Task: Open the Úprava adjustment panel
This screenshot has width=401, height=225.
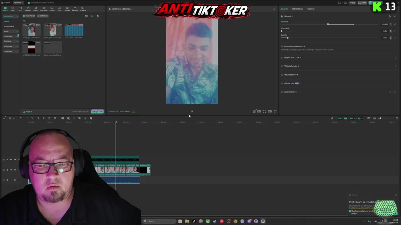Action: click(x=67, y=9)
